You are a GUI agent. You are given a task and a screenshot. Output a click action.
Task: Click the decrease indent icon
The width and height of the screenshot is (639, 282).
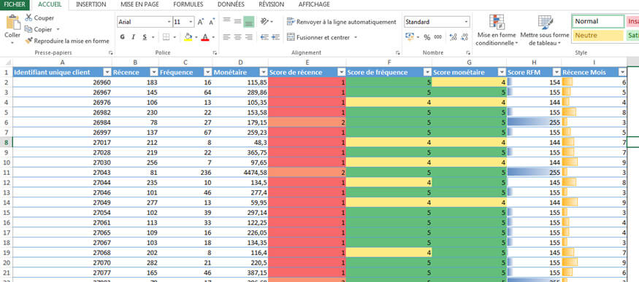tap(264, 37)
